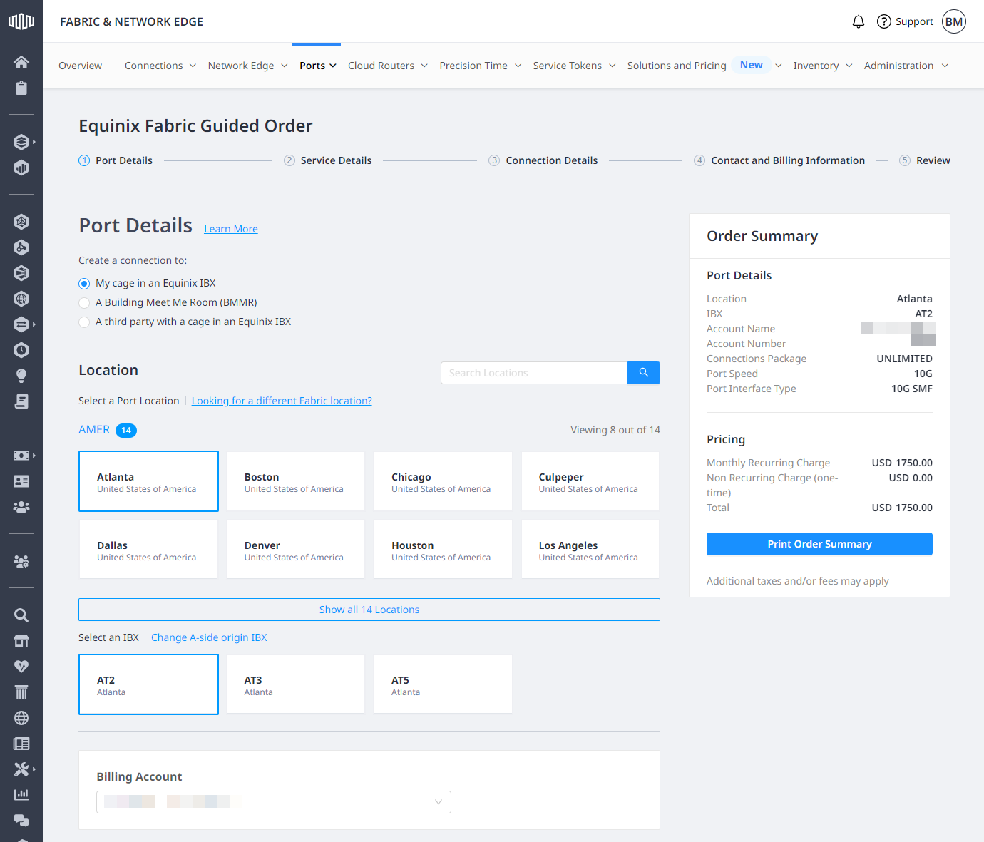Choose the Chicago location card
The width and height of the screenshot is (984, 842).
(x=443, y=481)
